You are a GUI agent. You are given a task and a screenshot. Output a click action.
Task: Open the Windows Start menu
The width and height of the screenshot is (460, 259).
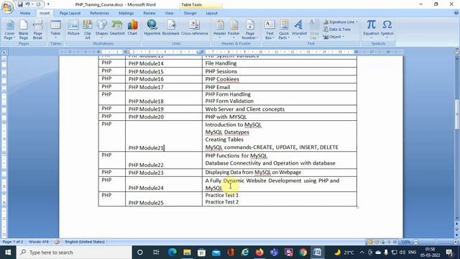8,253
